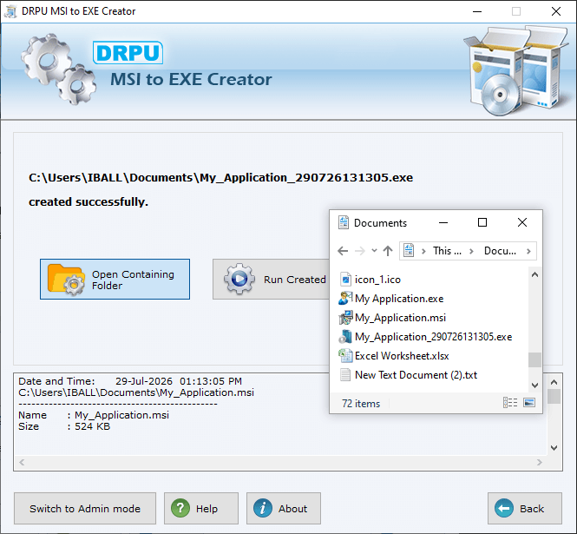Screen dimensions: 577x534
Task: Close the DRPU MSI to EXE Creator window
Action: click(556, 11)
